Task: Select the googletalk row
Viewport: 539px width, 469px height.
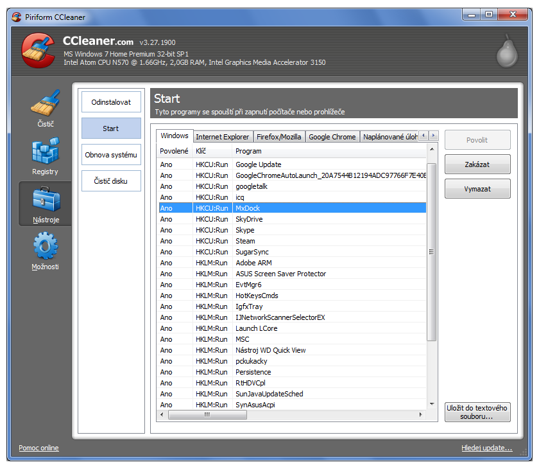Action: 292,186
